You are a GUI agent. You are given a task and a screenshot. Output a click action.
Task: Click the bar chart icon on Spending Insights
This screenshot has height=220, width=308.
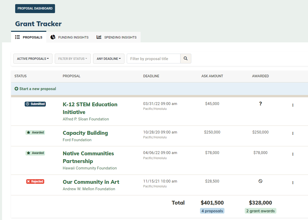pos(99,37)
